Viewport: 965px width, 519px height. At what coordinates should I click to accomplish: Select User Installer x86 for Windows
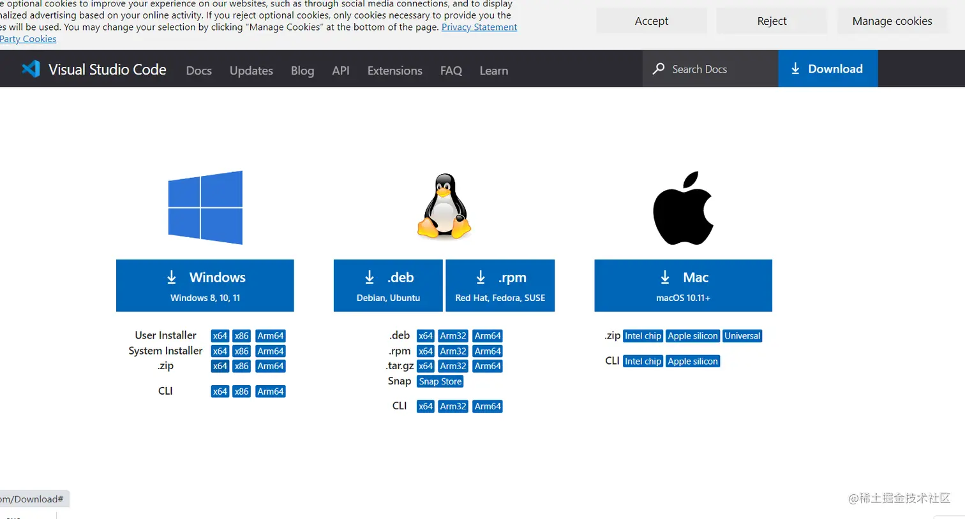pyautogui.click(x=241, y=336)
